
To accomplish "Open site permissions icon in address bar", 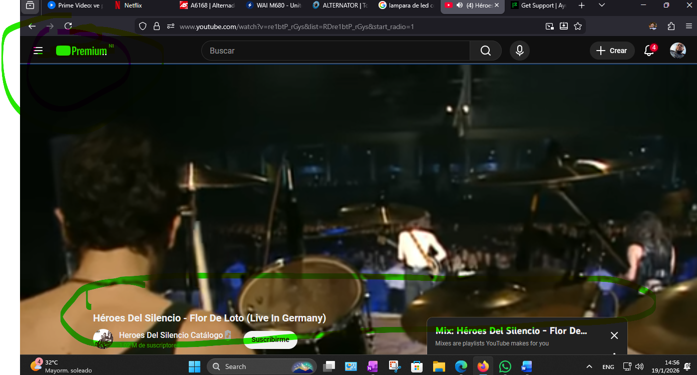I will 171,26.
